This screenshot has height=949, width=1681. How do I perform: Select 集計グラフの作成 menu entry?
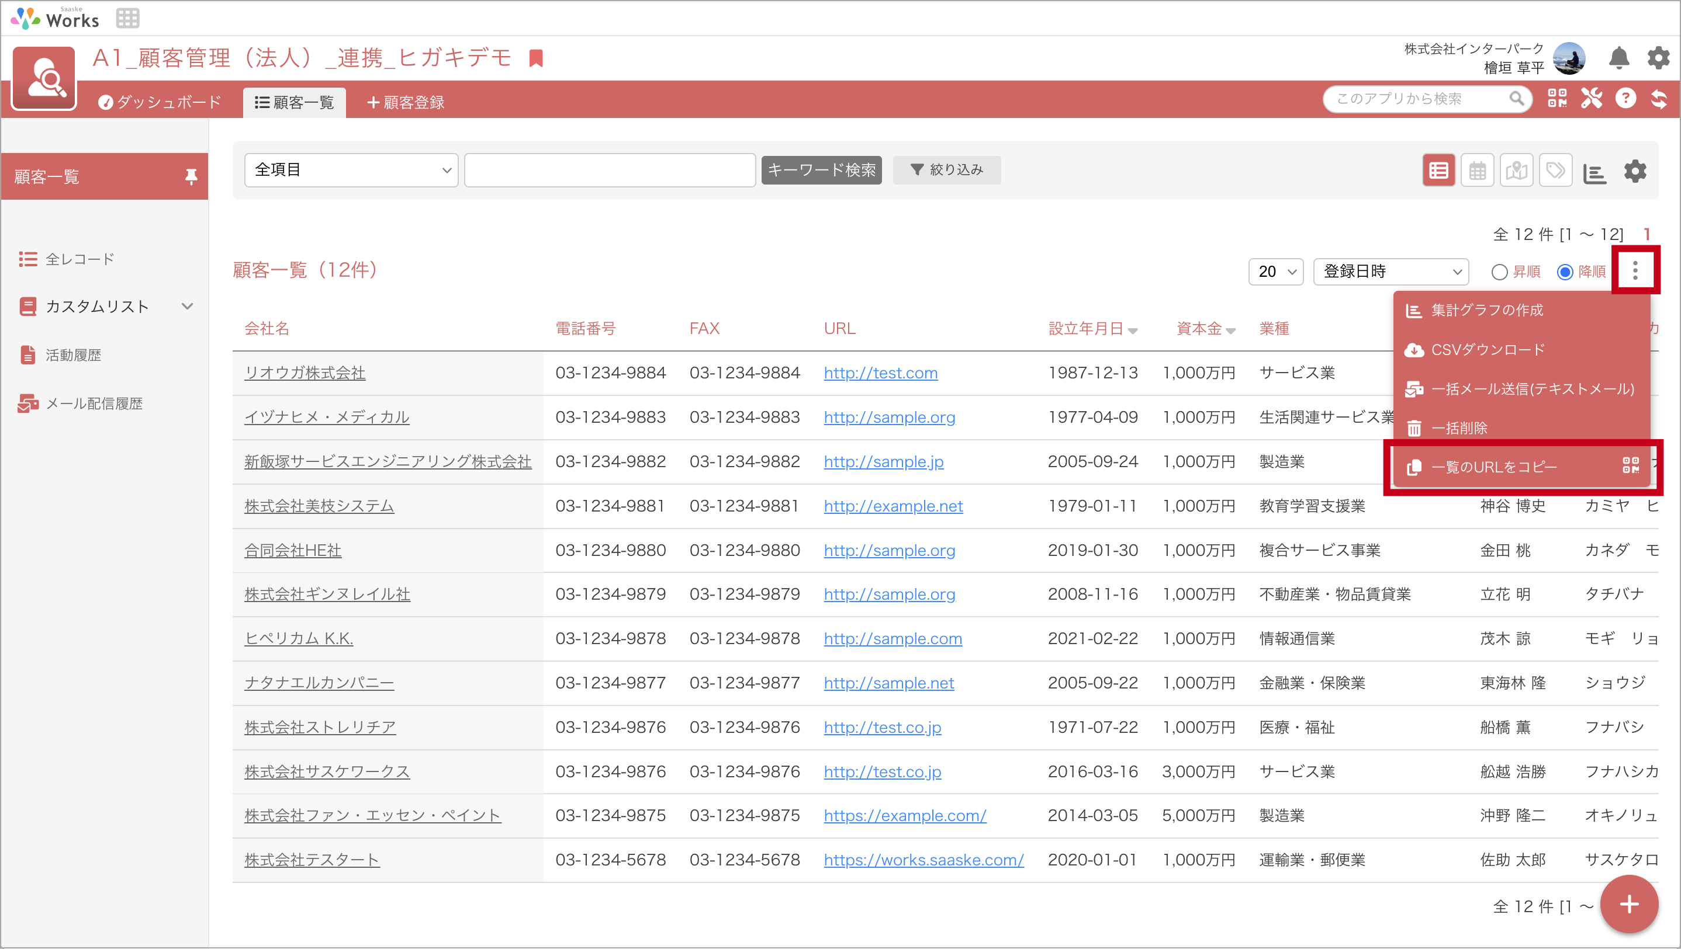(x=1522, y=310)
